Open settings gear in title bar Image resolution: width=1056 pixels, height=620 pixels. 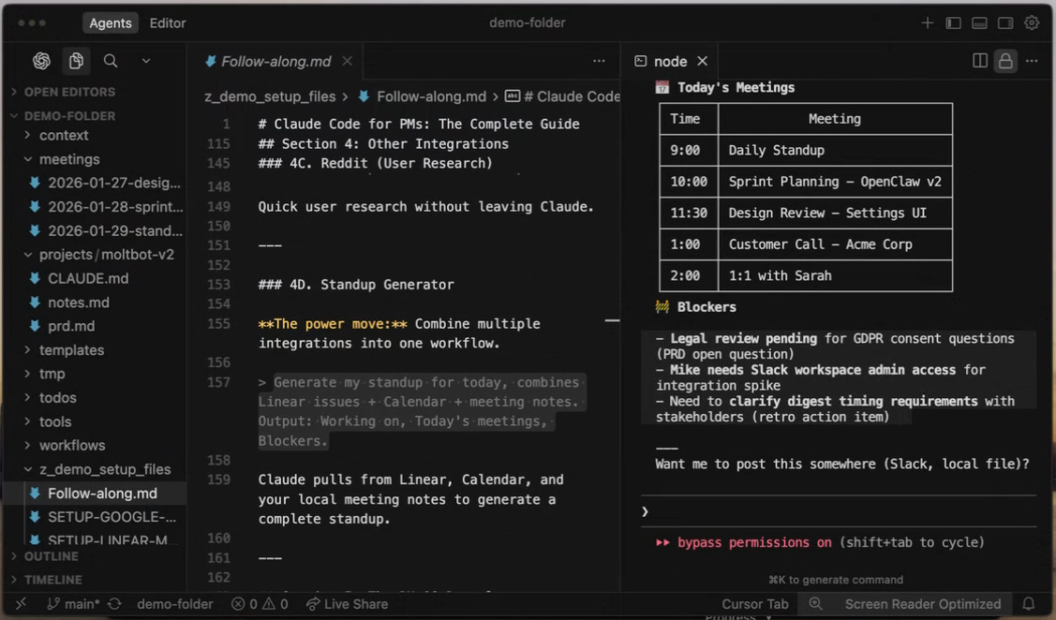(1032, 22)
